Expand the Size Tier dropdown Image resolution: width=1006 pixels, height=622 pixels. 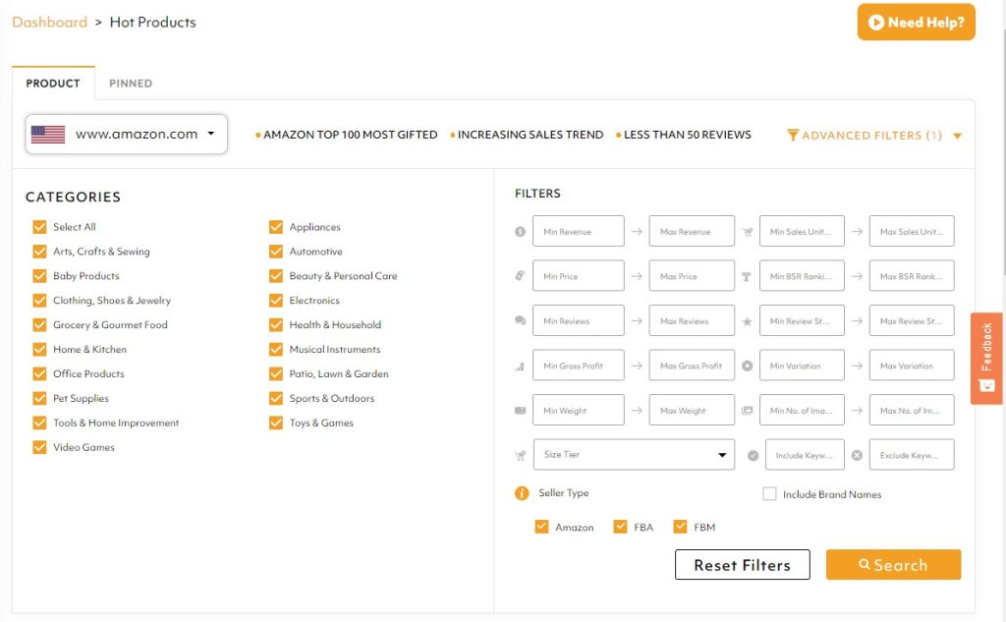point(634,455)
